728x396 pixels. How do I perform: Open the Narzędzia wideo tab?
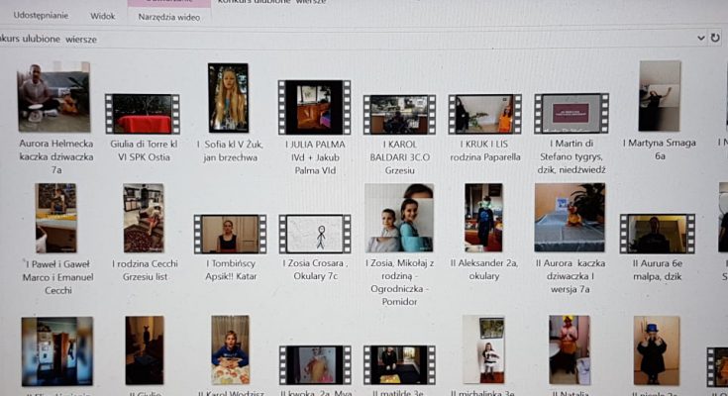[x=169, y=17]
